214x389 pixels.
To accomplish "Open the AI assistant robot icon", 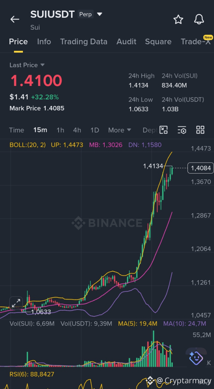I will [x=196, y=357].
